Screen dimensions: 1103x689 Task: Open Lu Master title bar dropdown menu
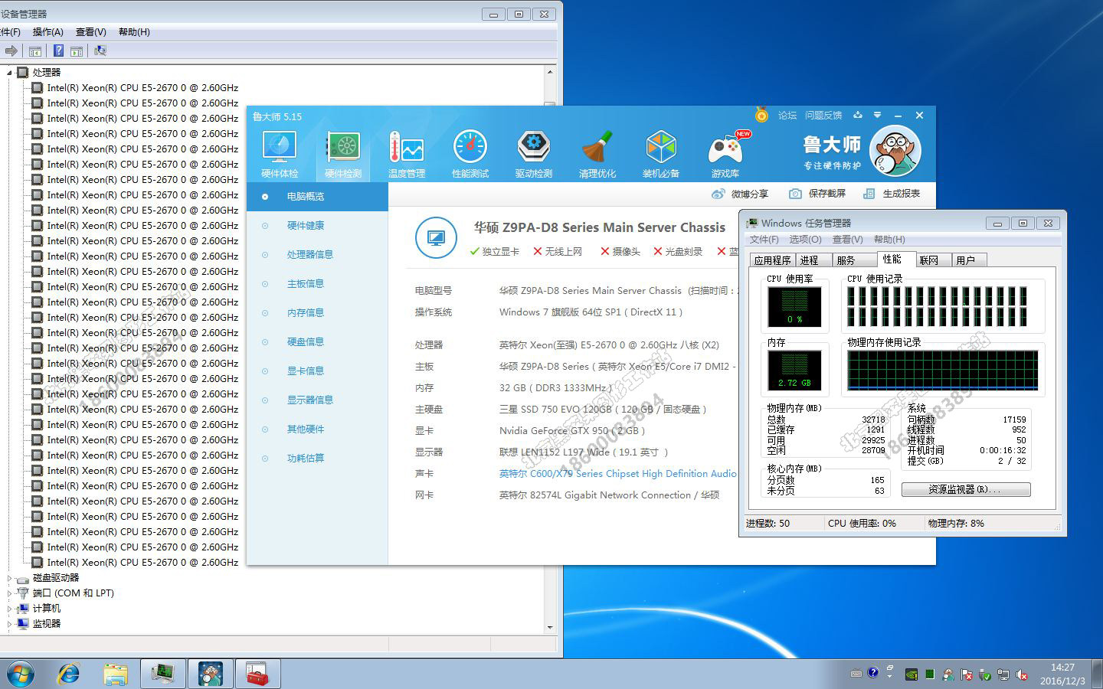pyautogui.click(x=877, y=116)
